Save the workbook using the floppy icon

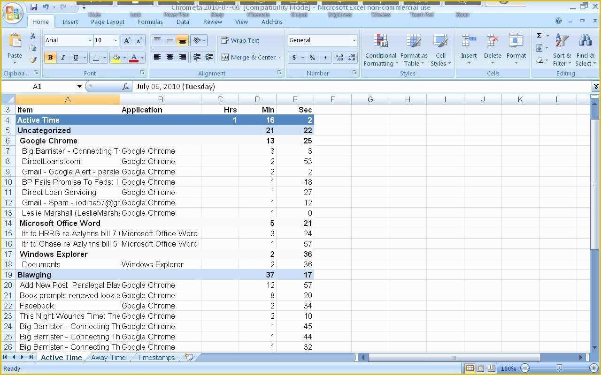(x=34, y=7)
